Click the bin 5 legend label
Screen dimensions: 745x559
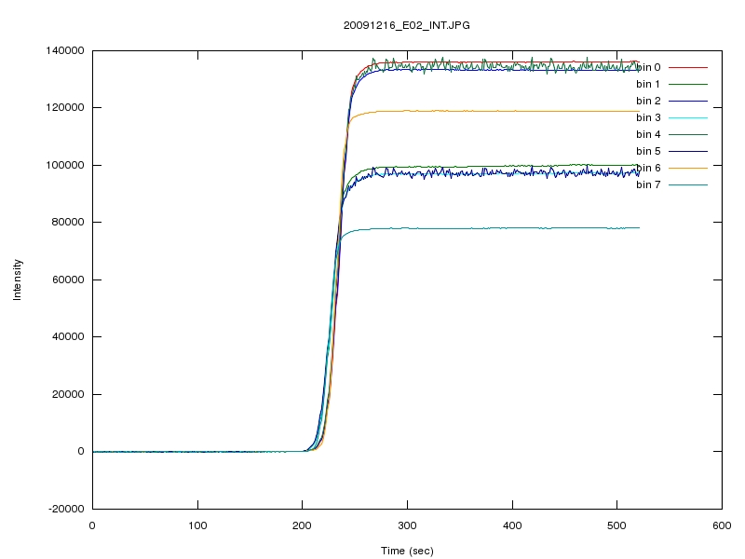(648, 151)
